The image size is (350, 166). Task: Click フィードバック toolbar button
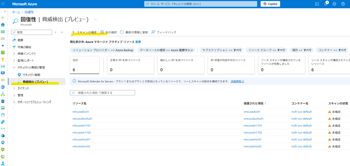coord(164,32)
